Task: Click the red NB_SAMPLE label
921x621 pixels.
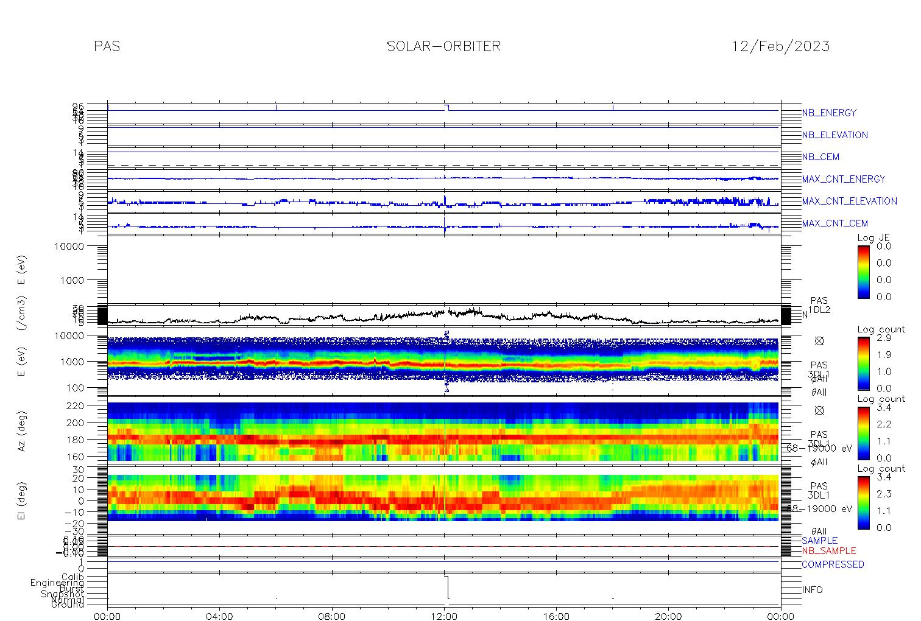Action: (x=829, y=551)
